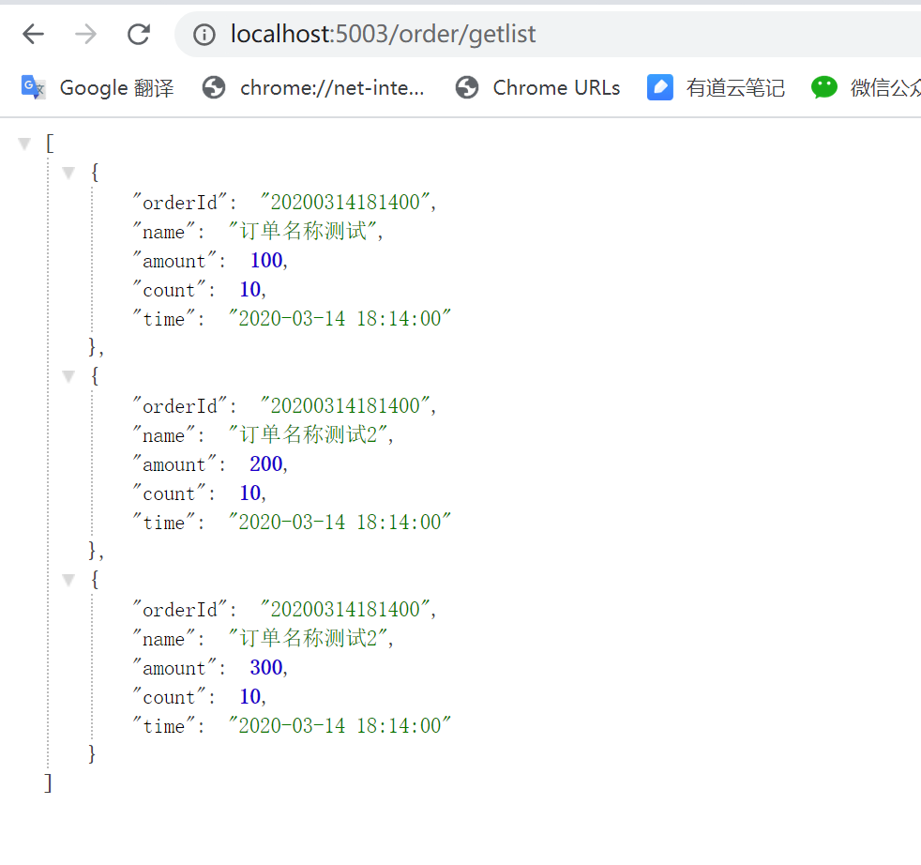
Task: Click the forward navigation arrow
Action: click(85, 34)
